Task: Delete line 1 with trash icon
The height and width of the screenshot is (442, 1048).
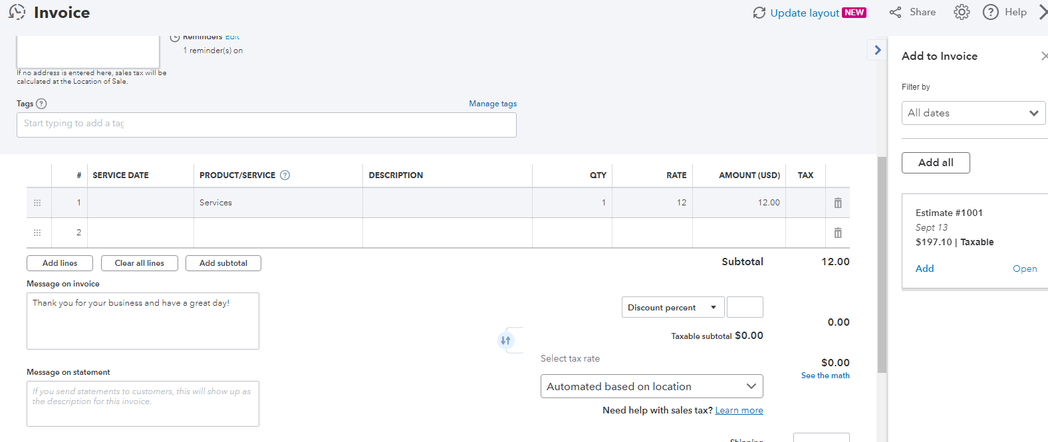Action: (837, 203)
